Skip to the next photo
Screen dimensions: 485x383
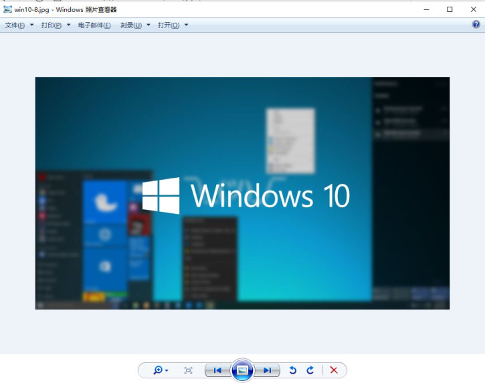[267, 370]
